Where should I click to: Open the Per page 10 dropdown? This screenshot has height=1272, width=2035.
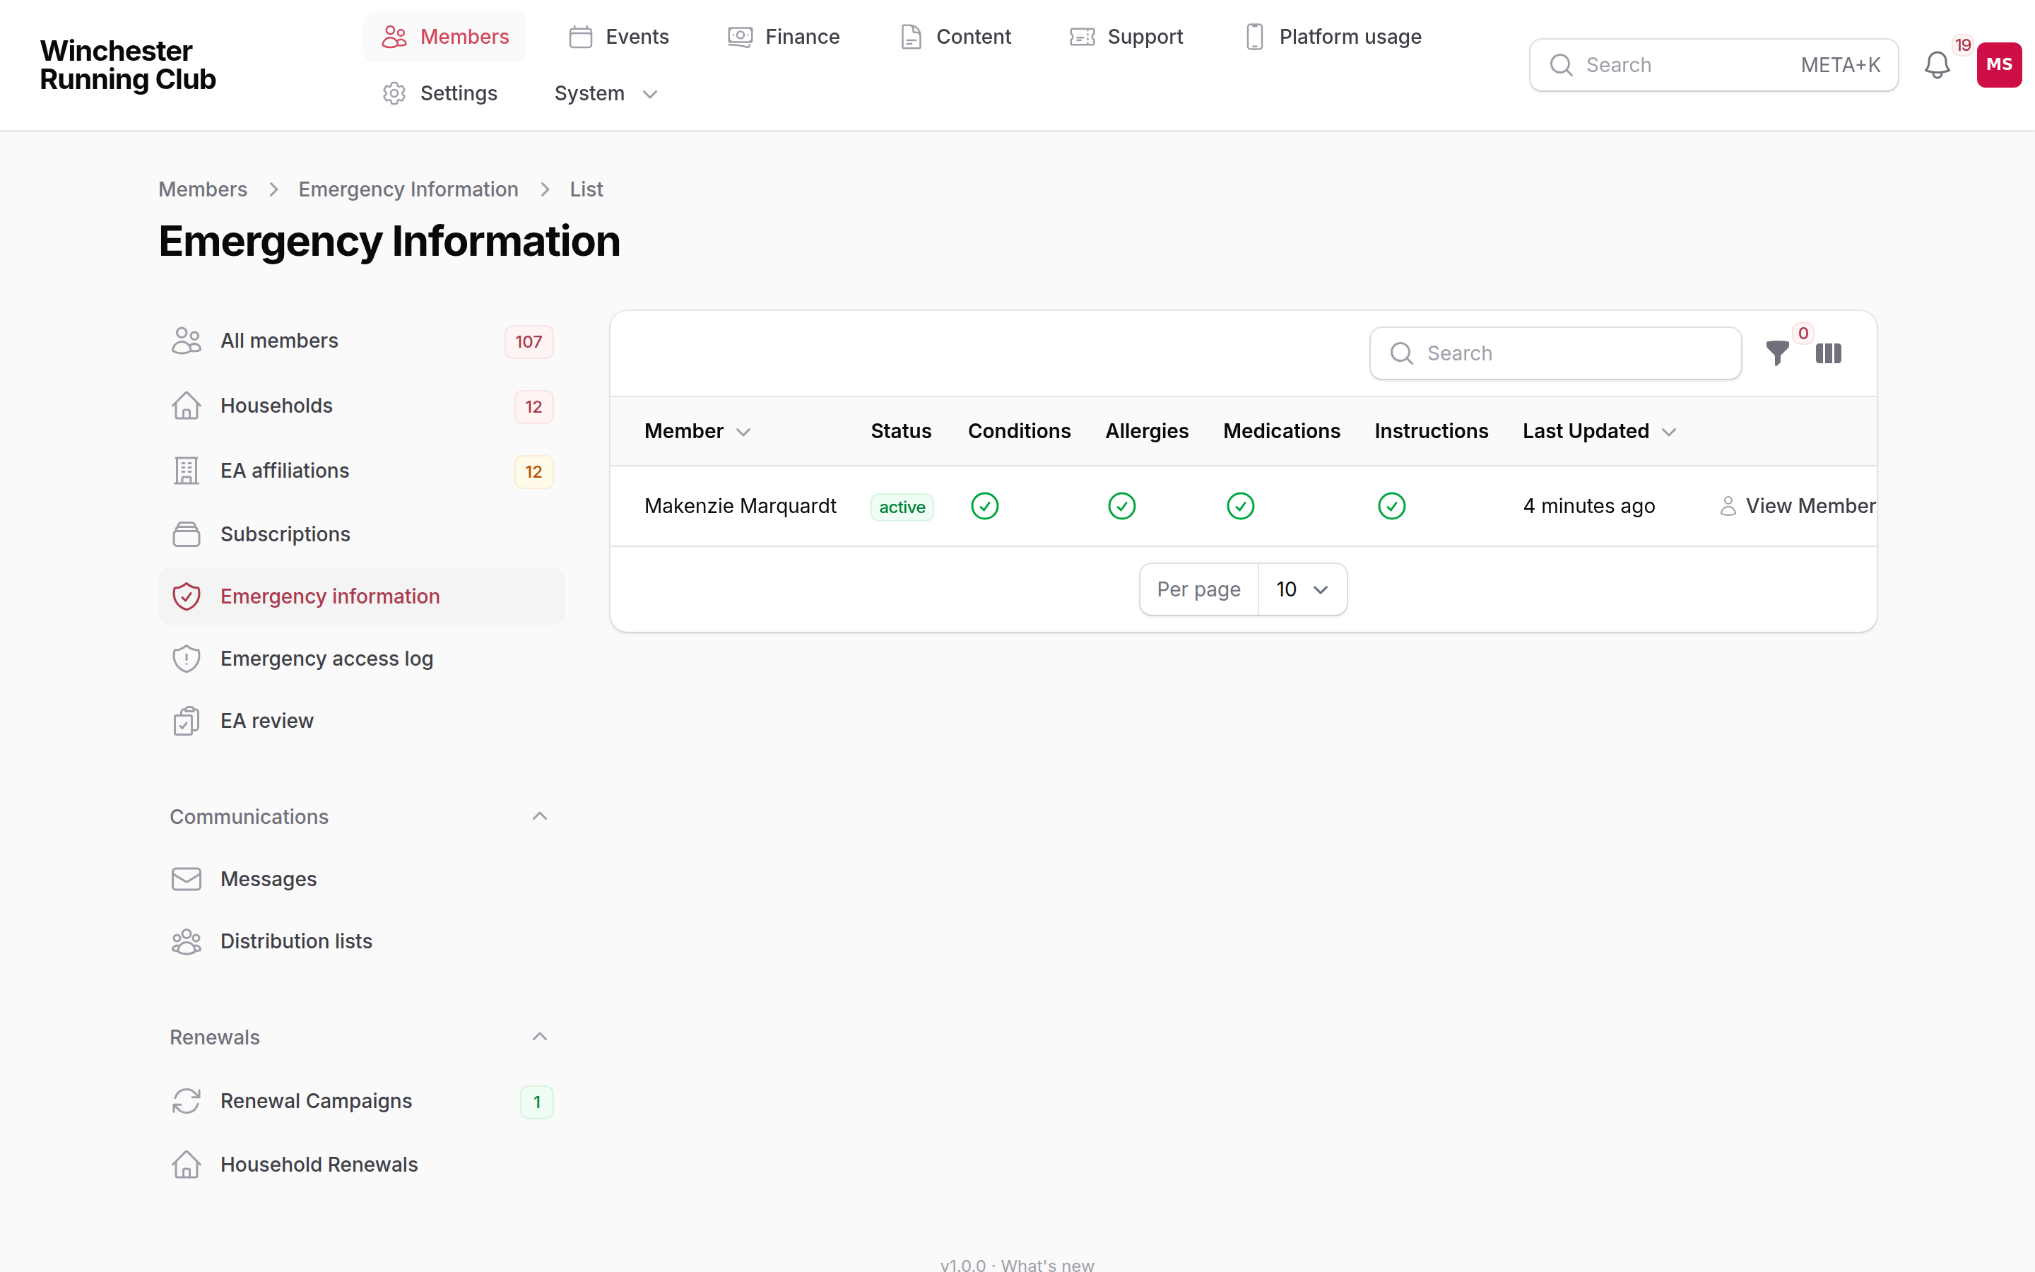[1302, 590]
